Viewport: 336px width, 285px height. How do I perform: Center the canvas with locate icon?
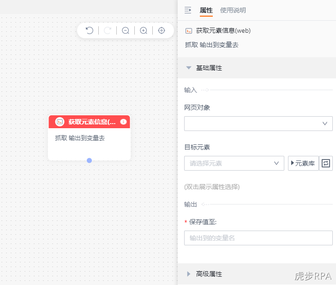coord(162,30)
